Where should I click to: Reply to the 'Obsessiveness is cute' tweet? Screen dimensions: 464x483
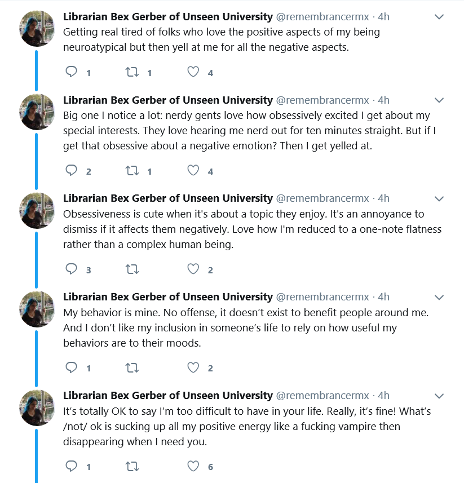click(71, 269)
